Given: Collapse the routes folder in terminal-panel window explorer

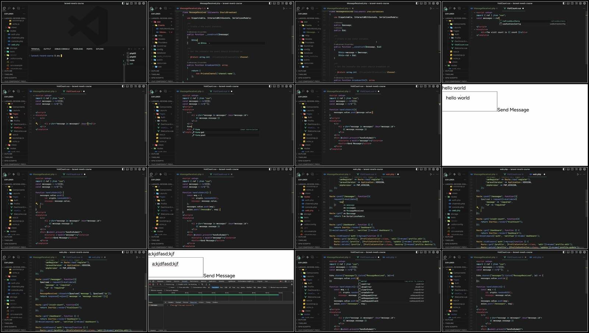Looking at the screenshot, I should (11, 31).
